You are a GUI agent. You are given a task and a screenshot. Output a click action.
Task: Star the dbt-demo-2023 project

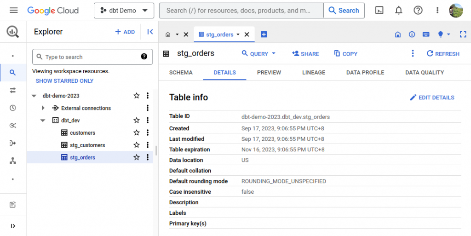tap(137, 96)
